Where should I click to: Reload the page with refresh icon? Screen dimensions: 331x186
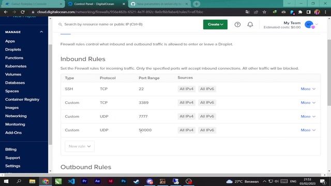(23, 12)
